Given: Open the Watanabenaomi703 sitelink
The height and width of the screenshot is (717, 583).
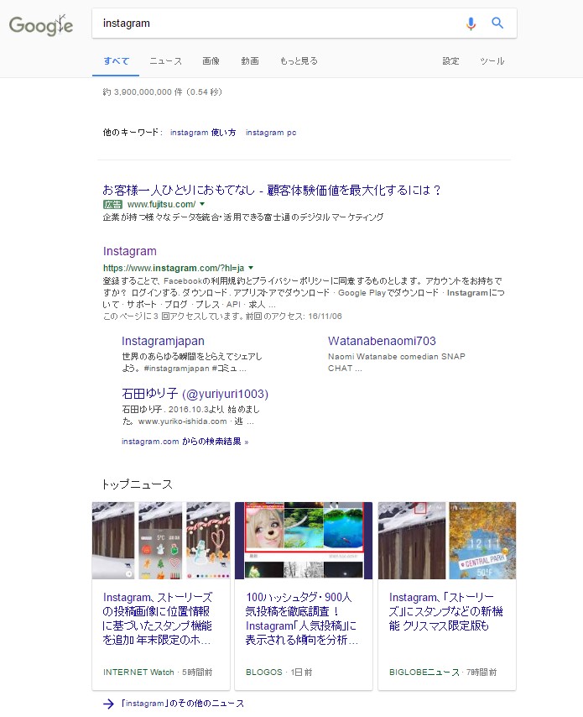Looking at the screenshot, I should pos(382,341).
